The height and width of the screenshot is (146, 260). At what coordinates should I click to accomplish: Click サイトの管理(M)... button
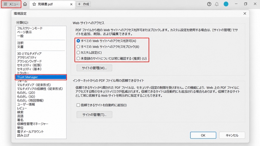94,68
